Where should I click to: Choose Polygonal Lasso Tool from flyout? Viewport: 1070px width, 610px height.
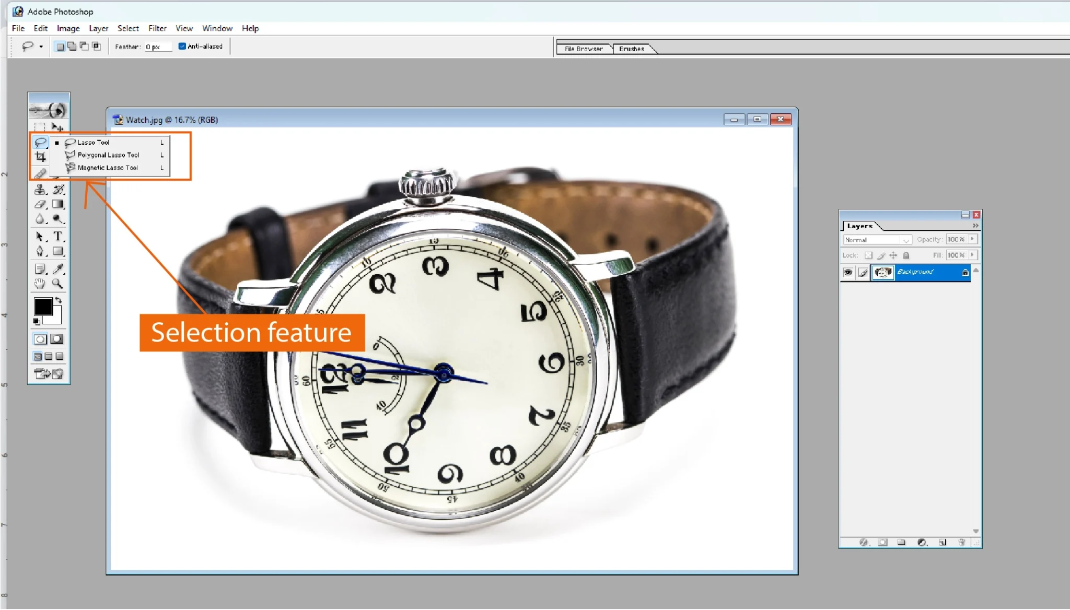tap(111, 155)
